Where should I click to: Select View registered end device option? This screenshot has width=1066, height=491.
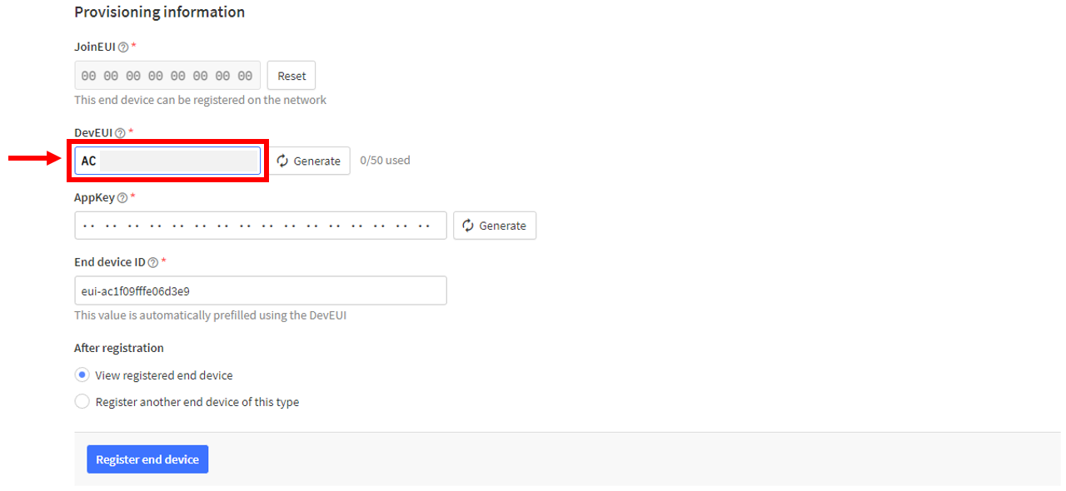(x=82, y=374)
